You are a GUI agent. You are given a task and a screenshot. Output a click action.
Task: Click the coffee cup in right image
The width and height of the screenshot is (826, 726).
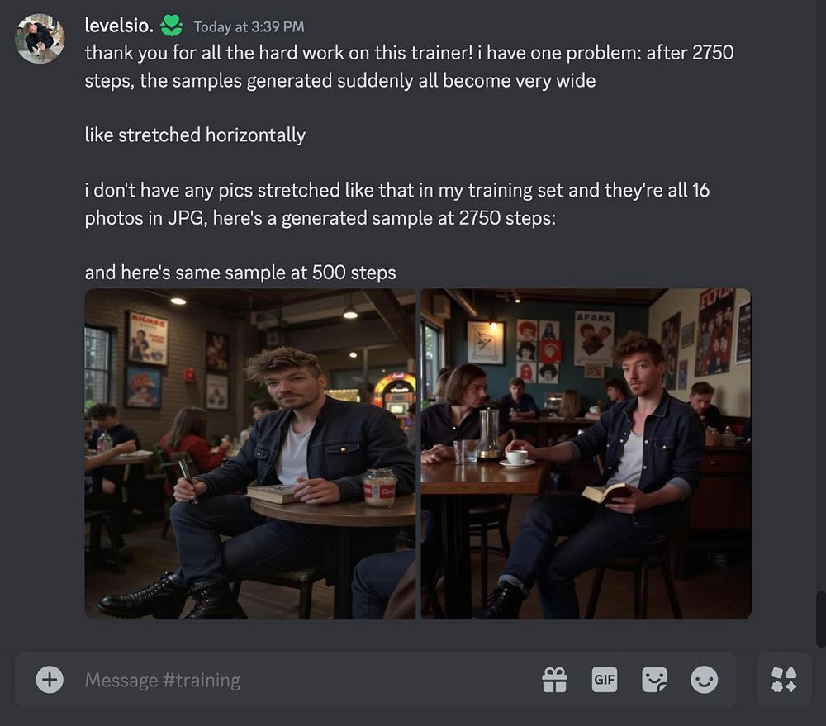click(x=517, y=457)
